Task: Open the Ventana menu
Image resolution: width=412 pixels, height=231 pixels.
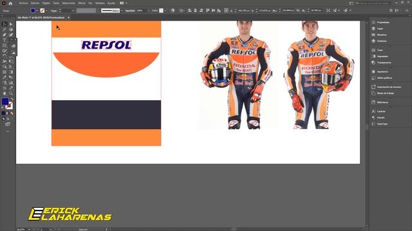Action: 100,3
